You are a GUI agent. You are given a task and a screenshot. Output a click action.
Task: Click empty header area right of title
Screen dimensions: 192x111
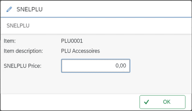(116, 9)
